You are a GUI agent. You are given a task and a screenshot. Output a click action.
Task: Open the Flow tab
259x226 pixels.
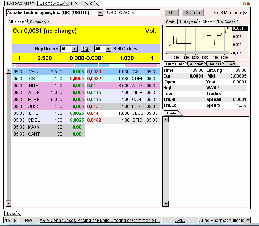[231, 64]
